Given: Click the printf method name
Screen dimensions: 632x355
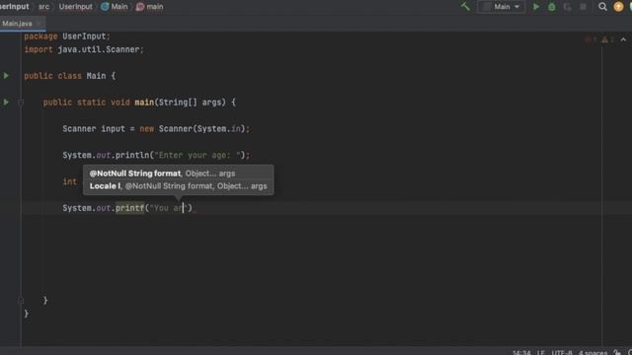Looking at the screenshot, I should tap(129, 208).
